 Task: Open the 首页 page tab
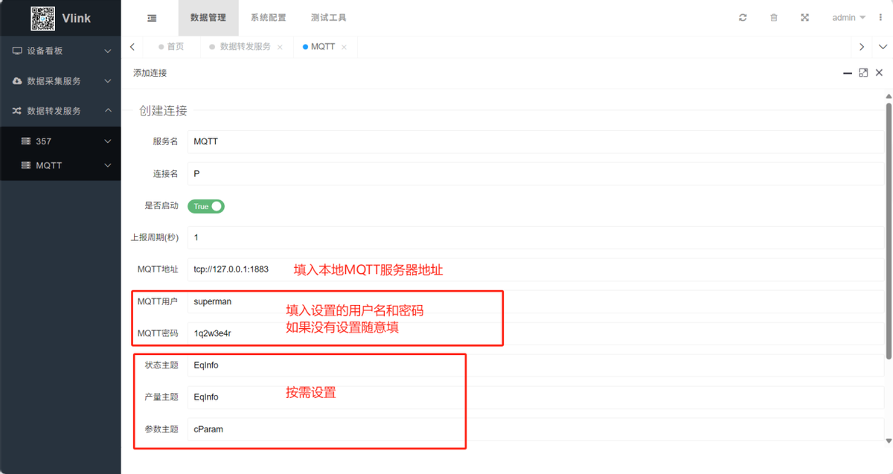point(170,47)
